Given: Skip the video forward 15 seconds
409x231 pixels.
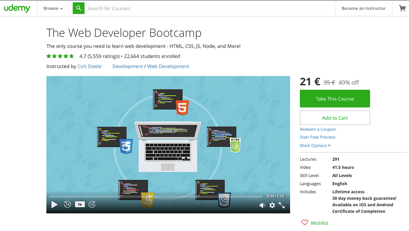Looking at the screenshot, I should [92, 204].
